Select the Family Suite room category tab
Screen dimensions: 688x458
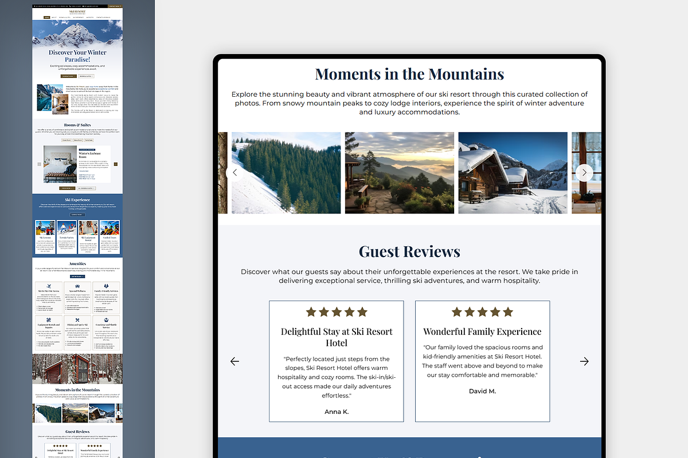click(89, 140)
